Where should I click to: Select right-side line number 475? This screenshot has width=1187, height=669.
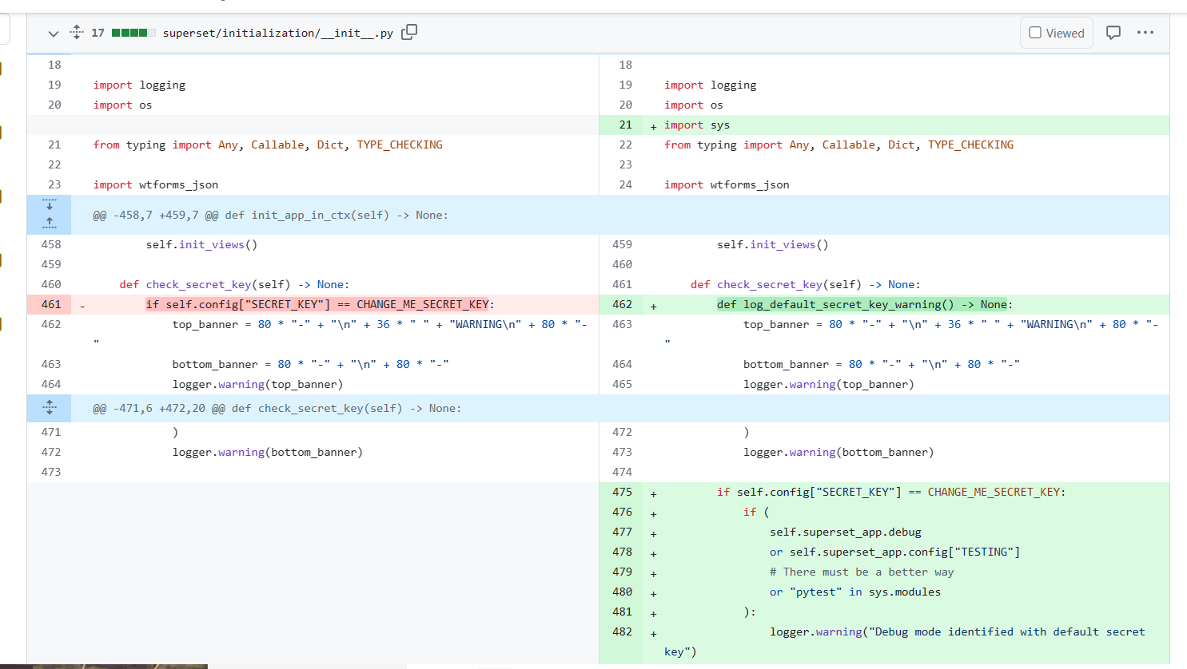622,492
